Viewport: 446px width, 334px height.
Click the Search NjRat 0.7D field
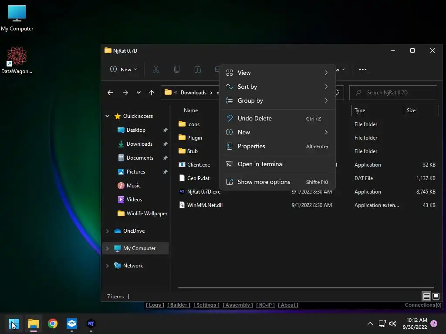(393, 93)
